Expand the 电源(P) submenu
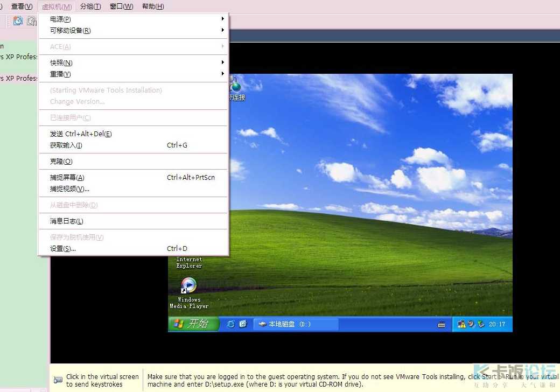The height and width of the screenshot is (392, 560). [x=133, y=19]
